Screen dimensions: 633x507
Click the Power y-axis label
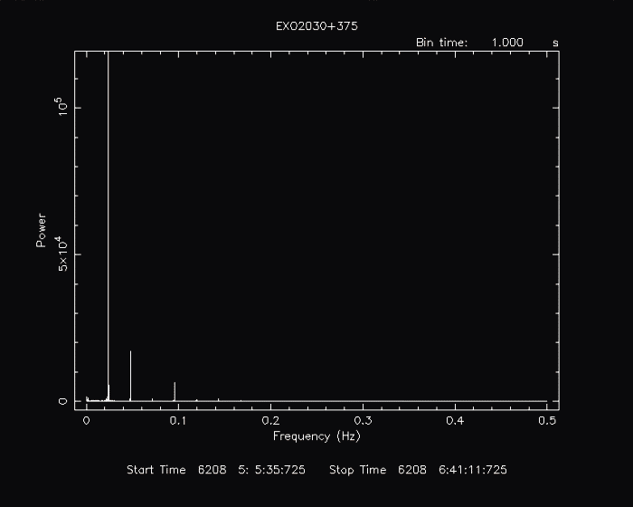[41, 230]
